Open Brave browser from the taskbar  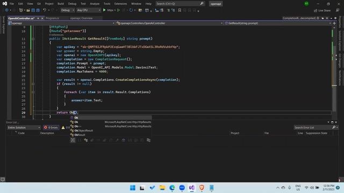[202, 188]
